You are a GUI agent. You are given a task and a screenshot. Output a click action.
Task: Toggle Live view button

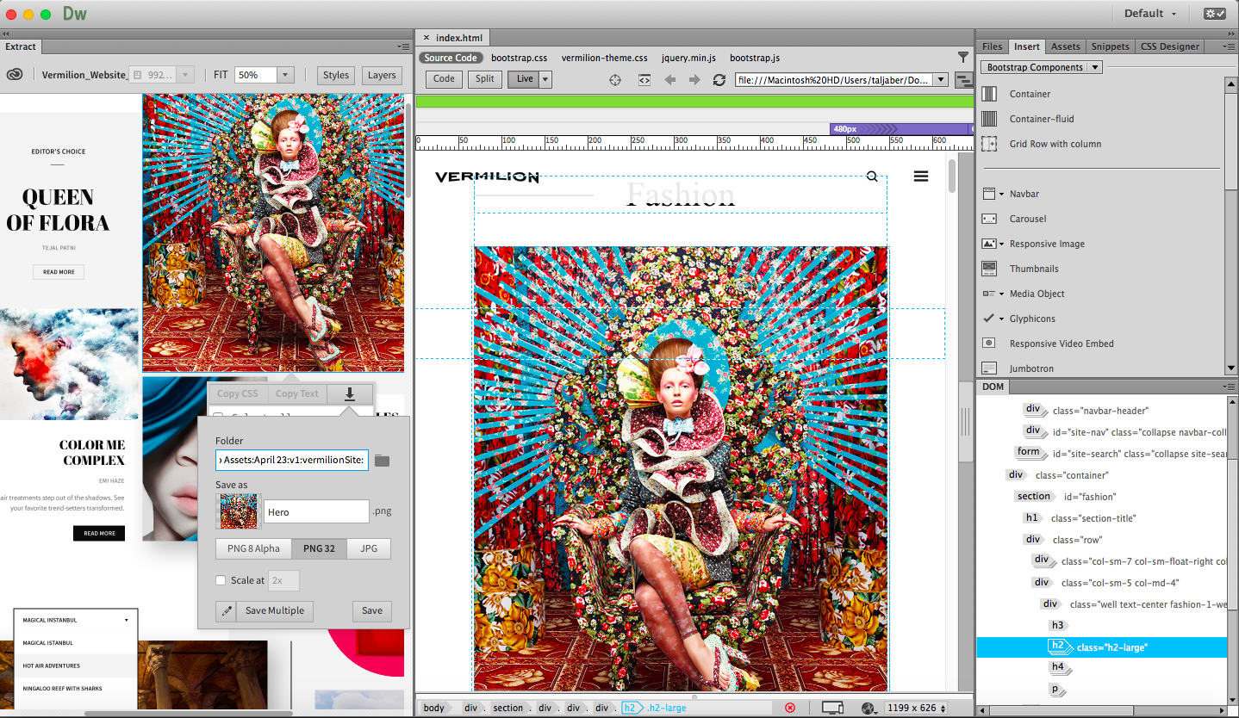(x=524, y=79)
